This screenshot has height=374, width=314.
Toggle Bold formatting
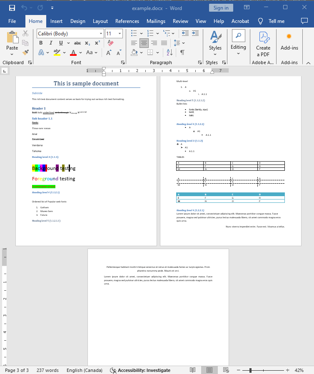tap(41, 43)
